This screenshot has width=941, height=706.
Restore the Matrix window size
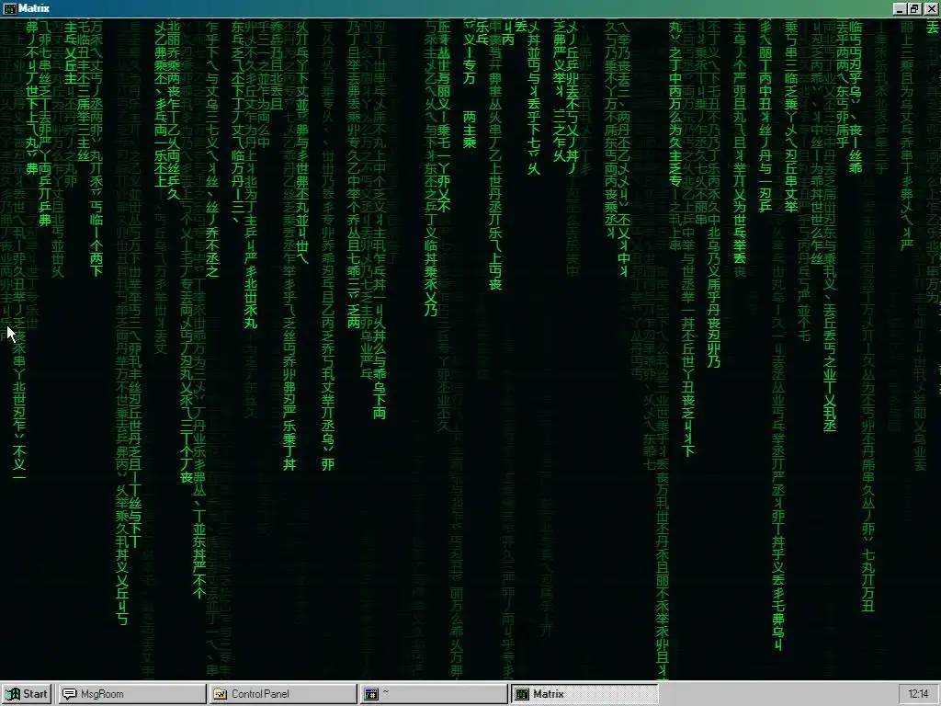pos(914,8)
